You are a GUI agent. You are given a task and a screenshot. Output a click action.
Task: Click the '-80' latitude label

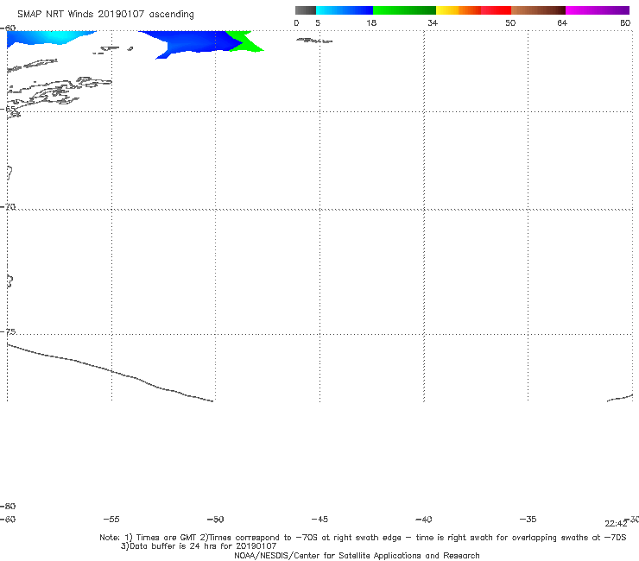(x=8, y=507)
